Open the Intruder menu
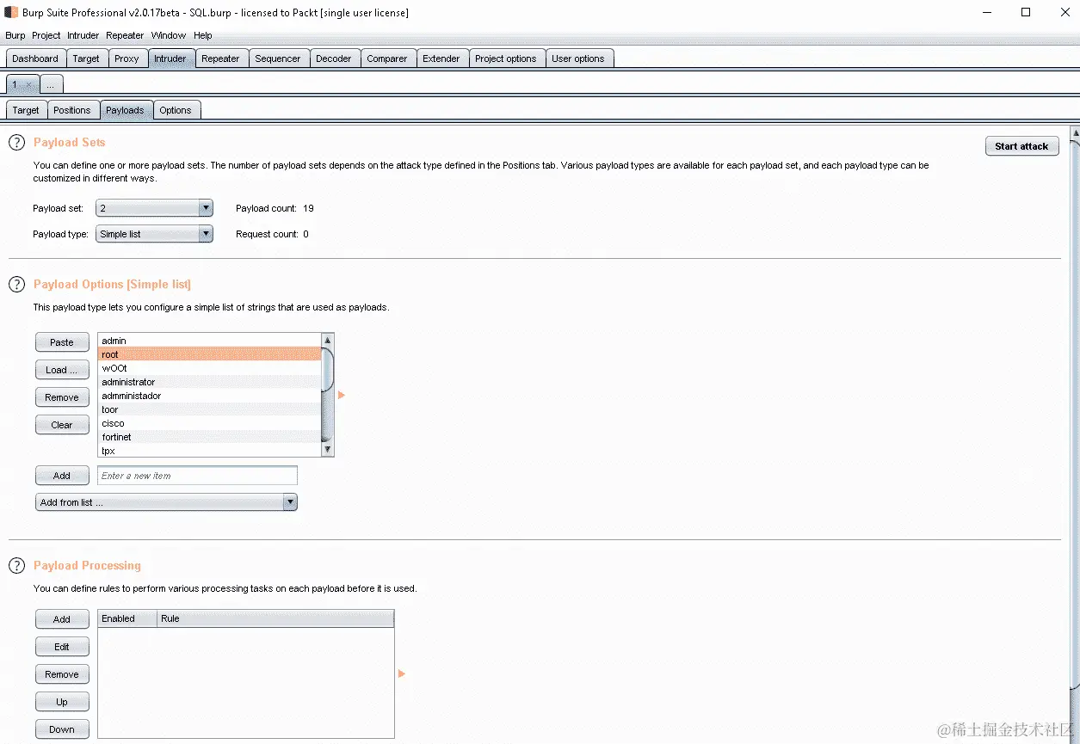This screenshot has width=1080, height=744. [x=83, y=35]
